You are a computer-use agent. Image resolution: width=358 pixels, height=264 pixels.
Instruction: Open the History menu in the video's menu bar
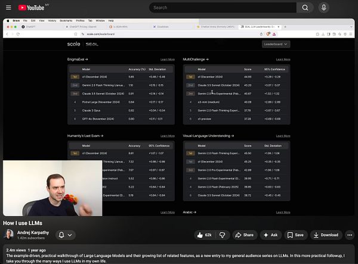pos(52,21)
